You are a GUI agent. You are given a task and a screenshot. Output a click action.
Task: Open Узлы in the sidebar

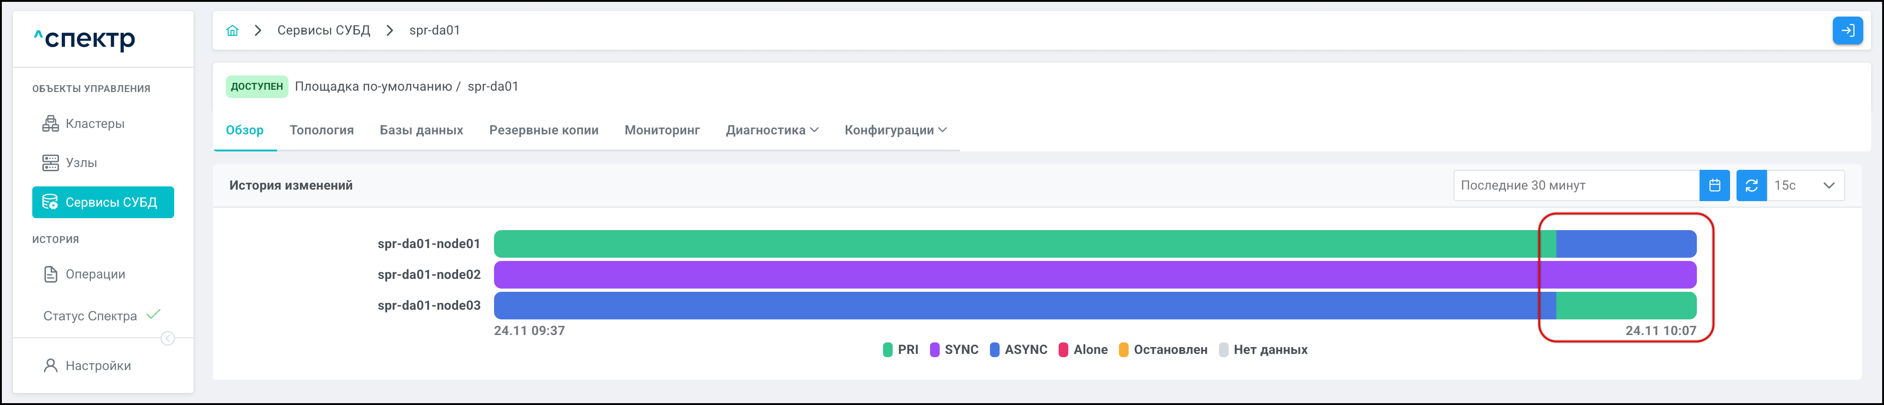point(81,163)
